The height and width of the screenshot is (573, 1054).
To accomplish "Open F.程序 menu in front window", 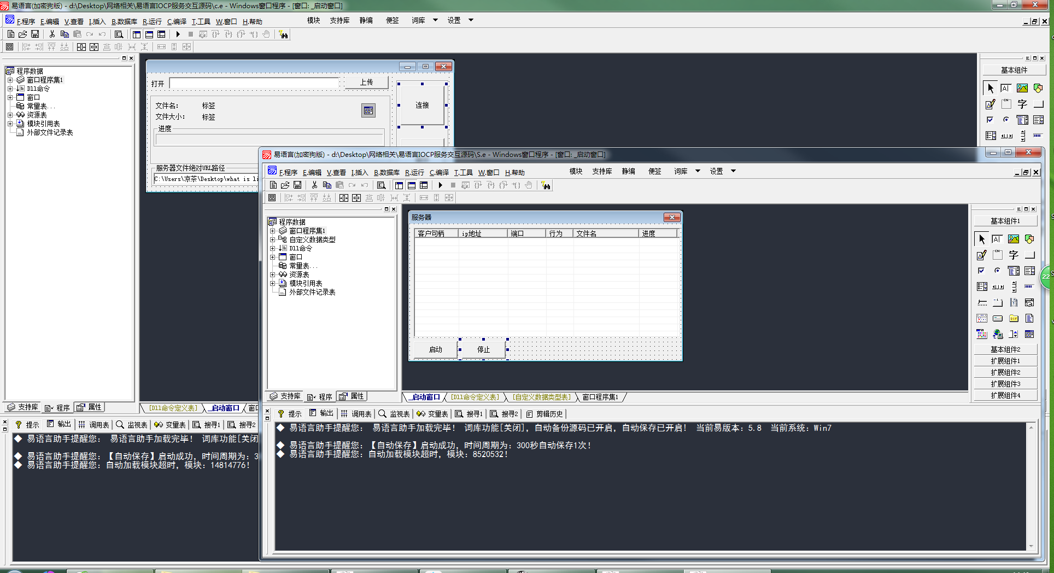I will click(288, 172).
